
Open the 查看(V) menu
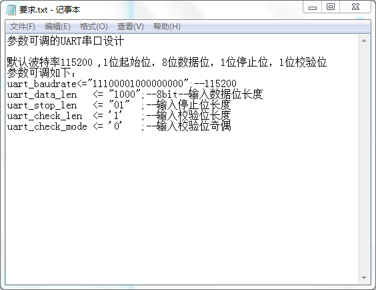pyautogui.click(x=130, y=27)
